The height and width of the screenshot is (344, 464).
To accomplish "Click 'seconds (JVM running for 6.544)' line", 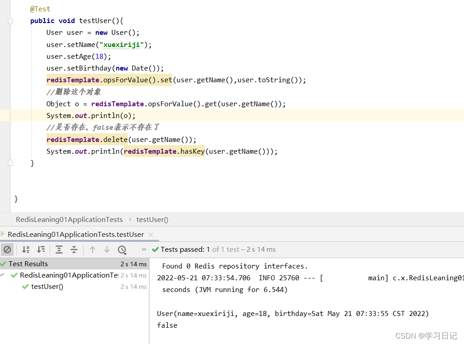I will (225, 289).
